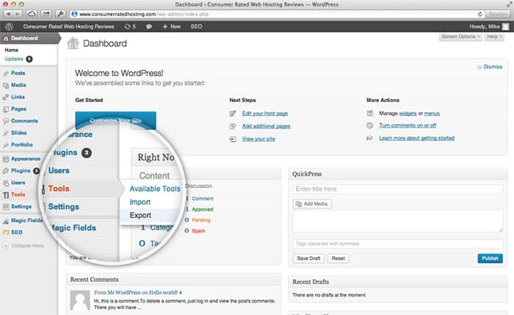Open the Edit your front page link
Screen dimensions: 514x315
[x=265, y=113]
